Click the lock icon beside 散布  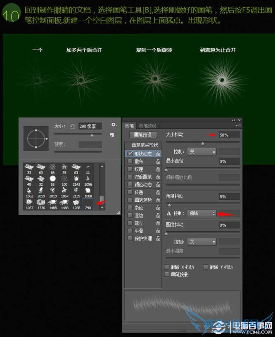pos(158,161)
